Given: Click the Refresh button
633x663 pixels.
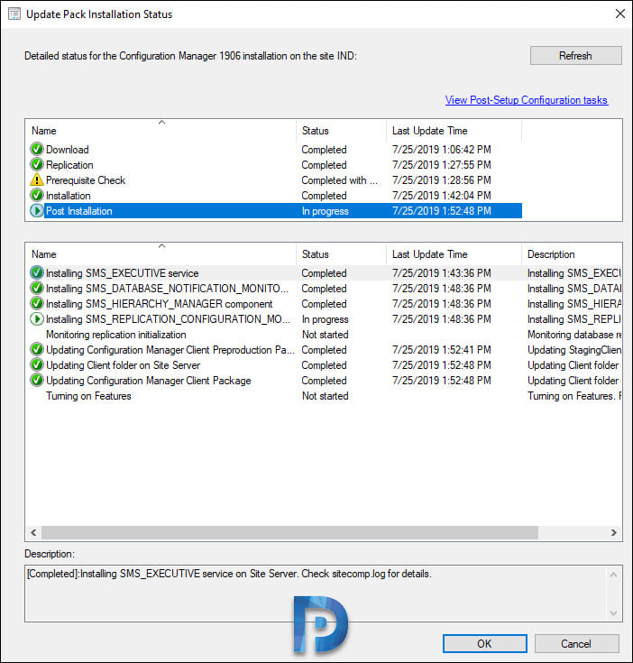Looking at the screenshot, I should (575, 55).
